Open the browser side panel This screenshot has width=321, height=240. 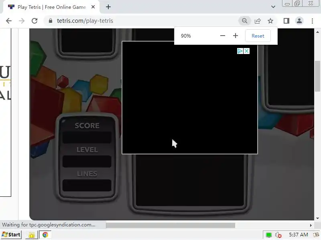pyautogui.click(x=286, y=21)
